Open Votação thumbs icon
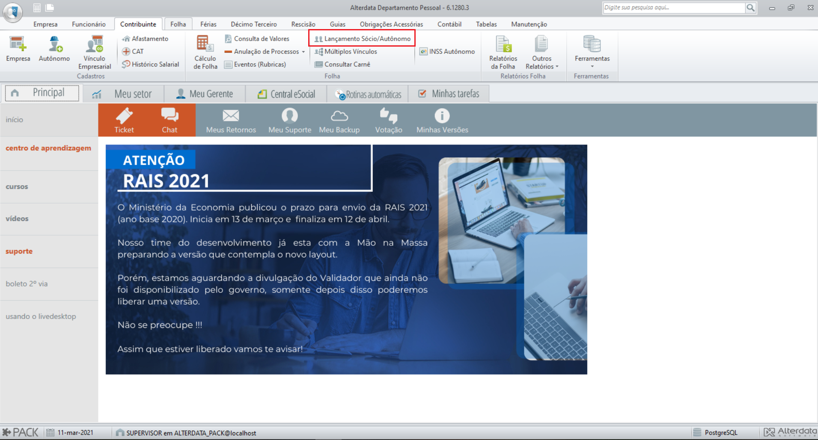Screen dimensions: 818x440 389,120
